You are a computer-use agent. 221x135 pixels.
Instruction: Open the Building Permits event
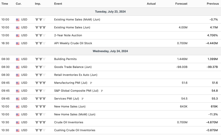(65, 59)
